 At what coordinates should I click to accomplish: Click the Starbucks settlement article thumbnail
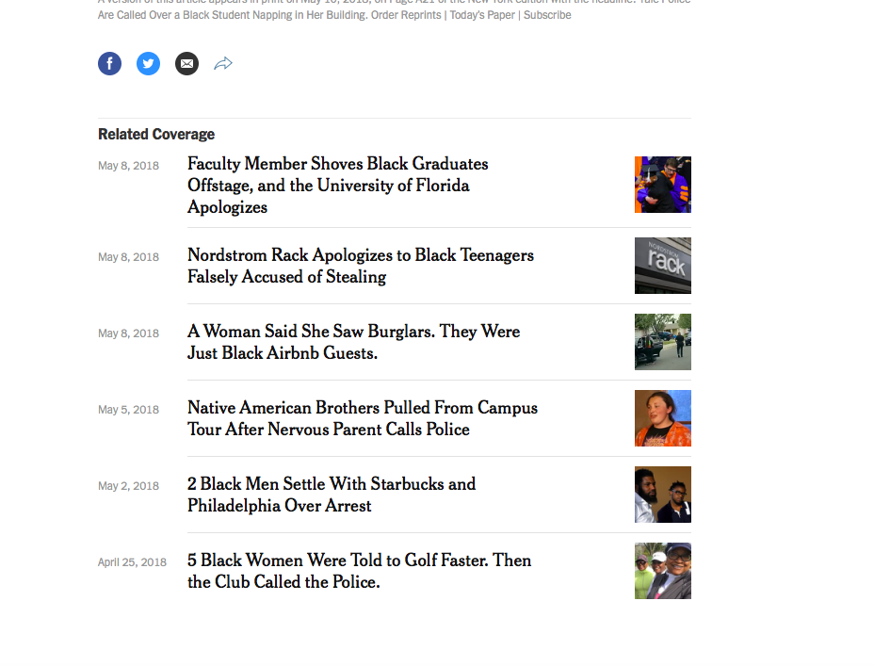coord(663,495)
